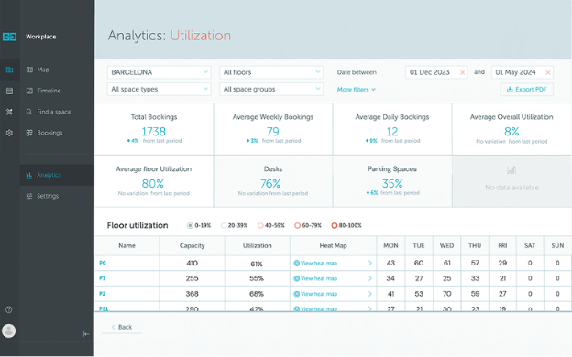The height and width of the screenshot is (357, 572).
Task: Click the WED column header
Action: [447, 246]
